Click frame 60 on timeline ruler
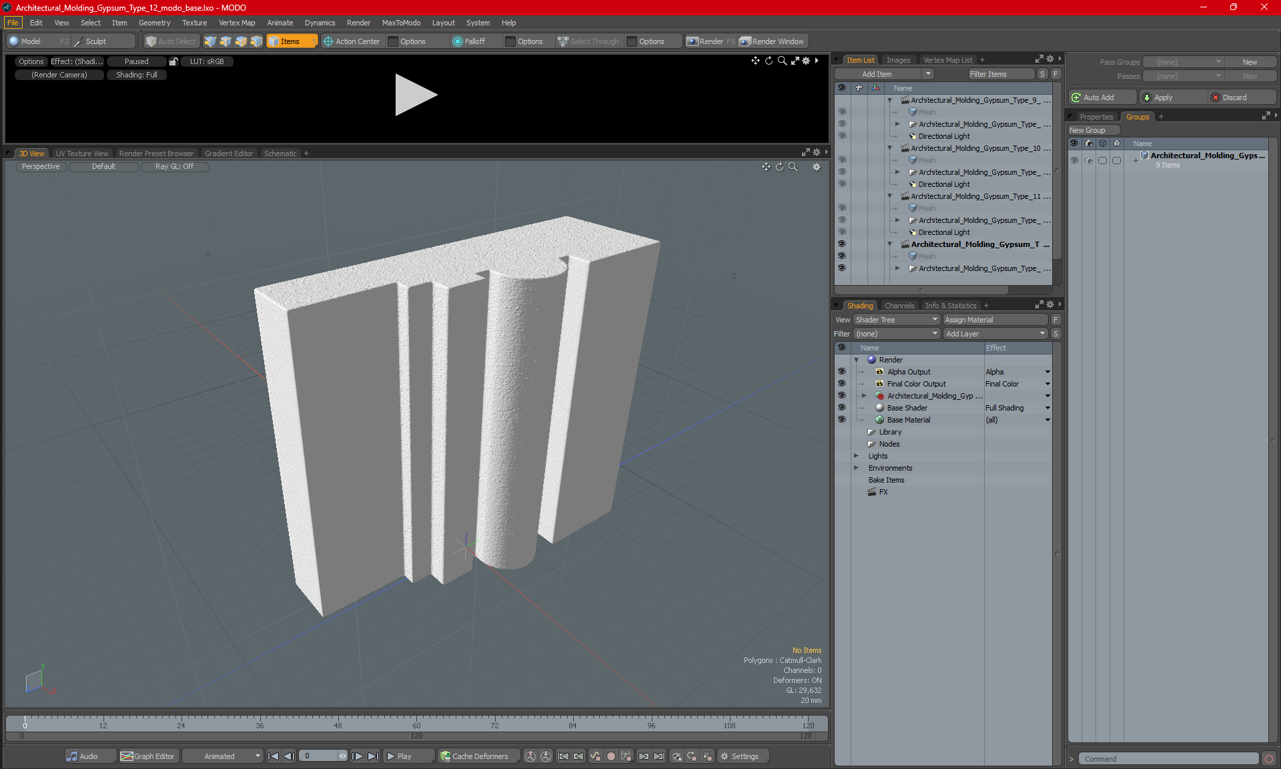 click(416, 725)
